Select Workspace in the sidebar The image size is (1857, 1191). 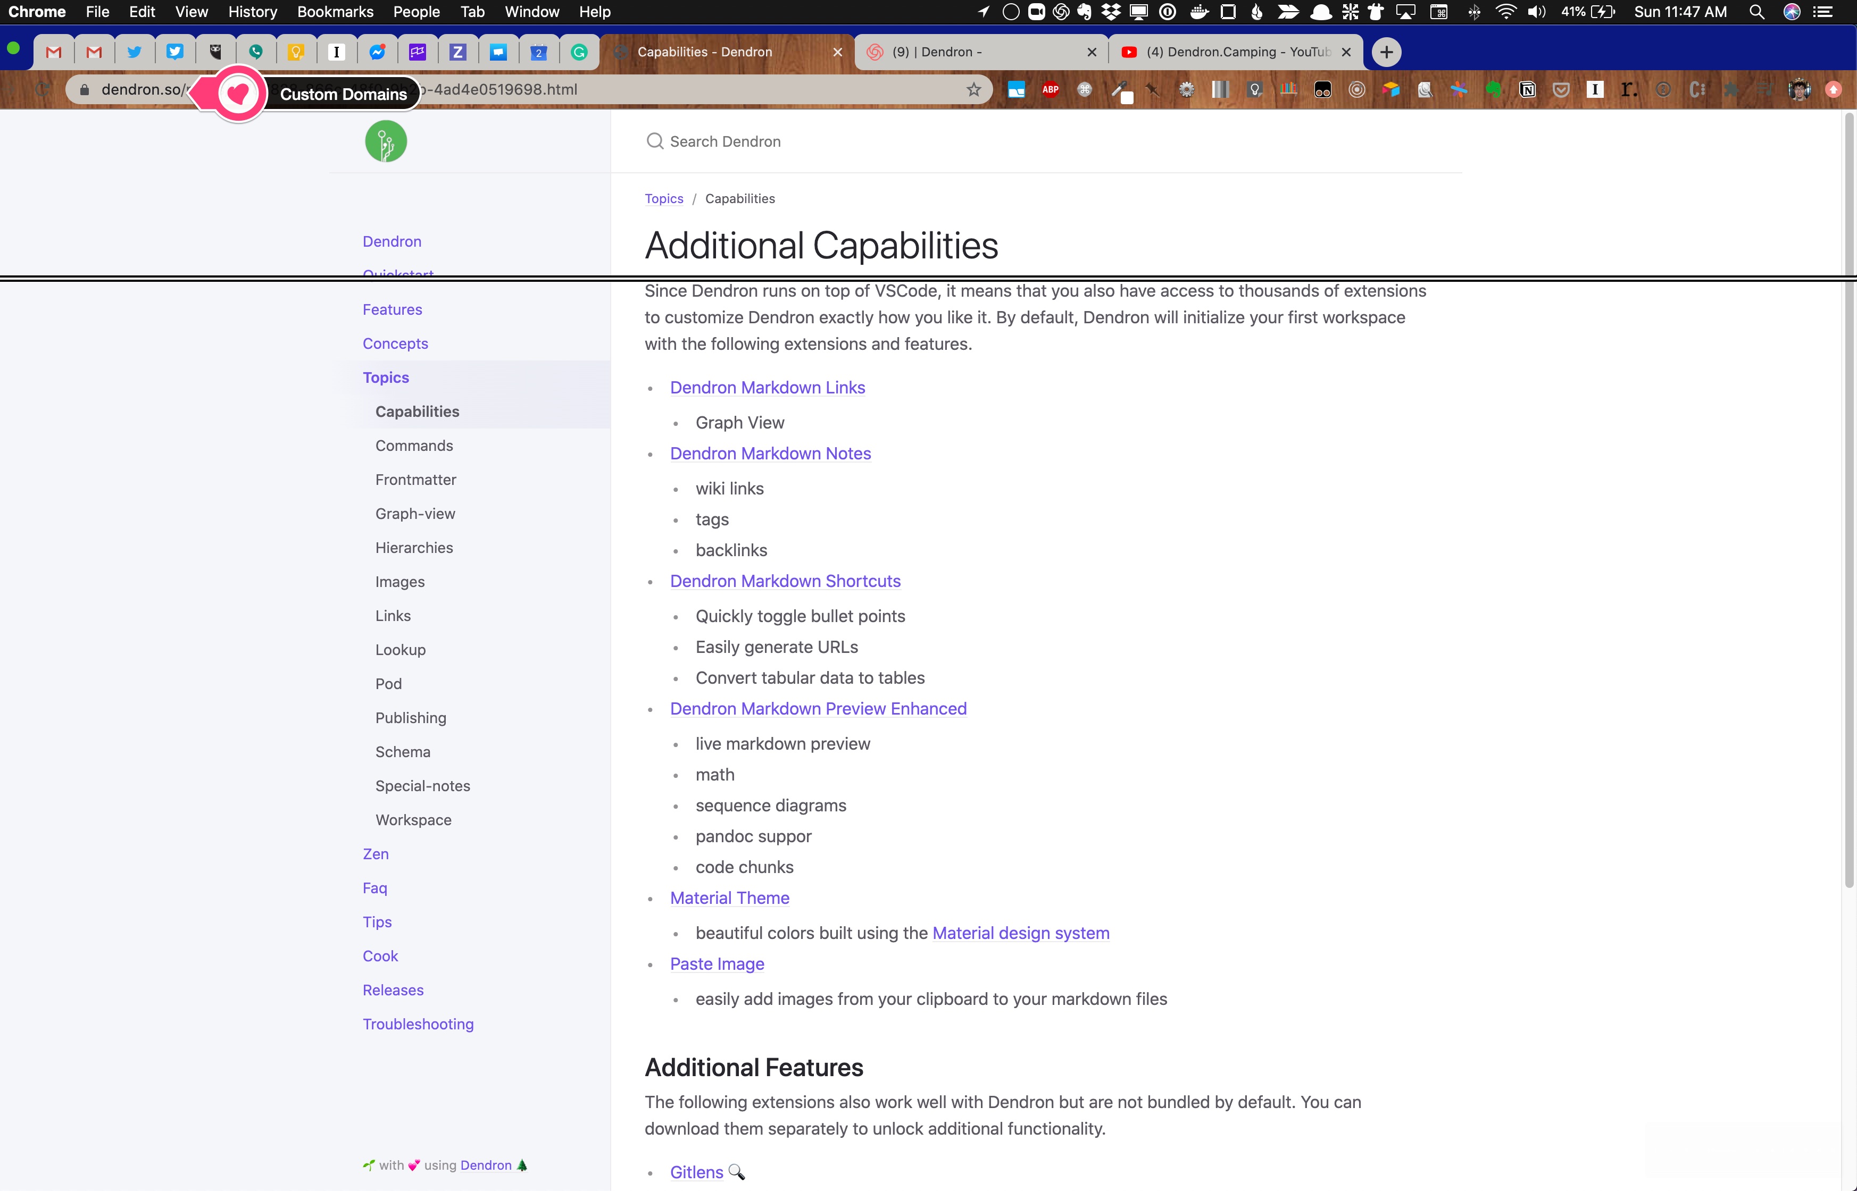413,820
